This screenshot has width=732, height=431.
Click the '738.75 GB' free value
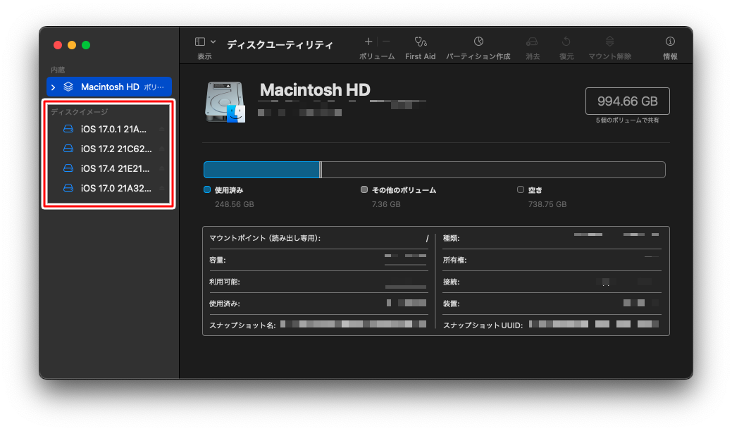(547, 204)
